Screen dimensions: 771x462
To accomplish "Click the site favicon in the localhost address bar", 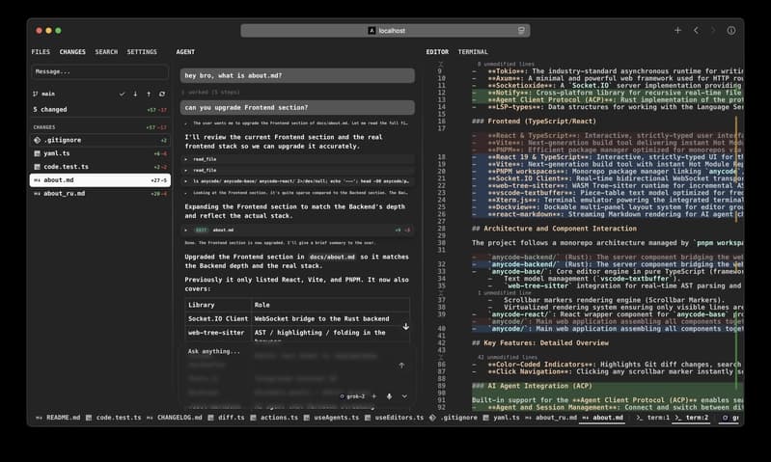I will (x=372, y=31).
